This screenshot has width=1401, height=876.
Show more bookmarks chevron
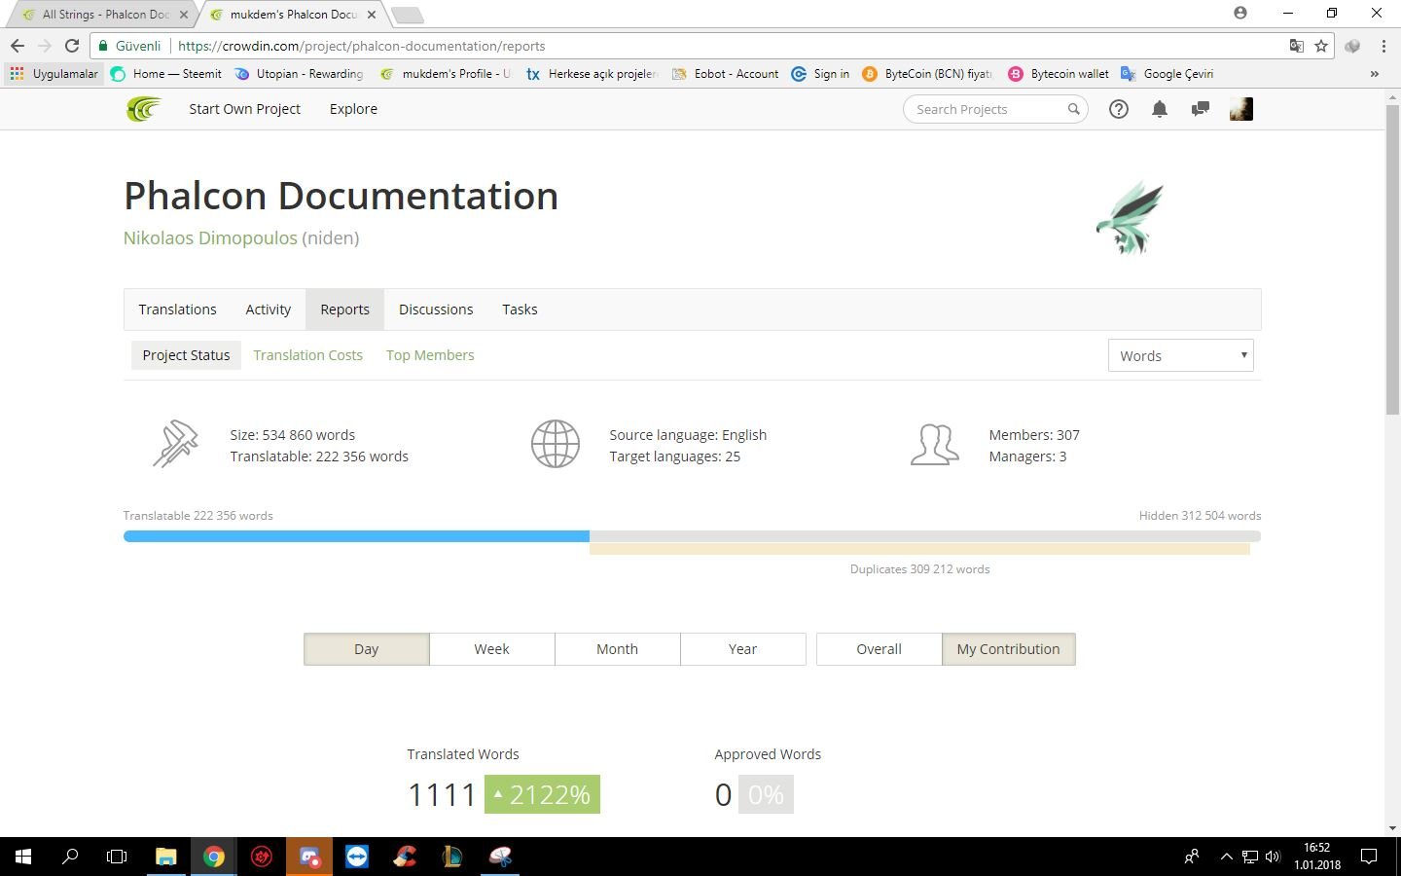pos(1374,74)
